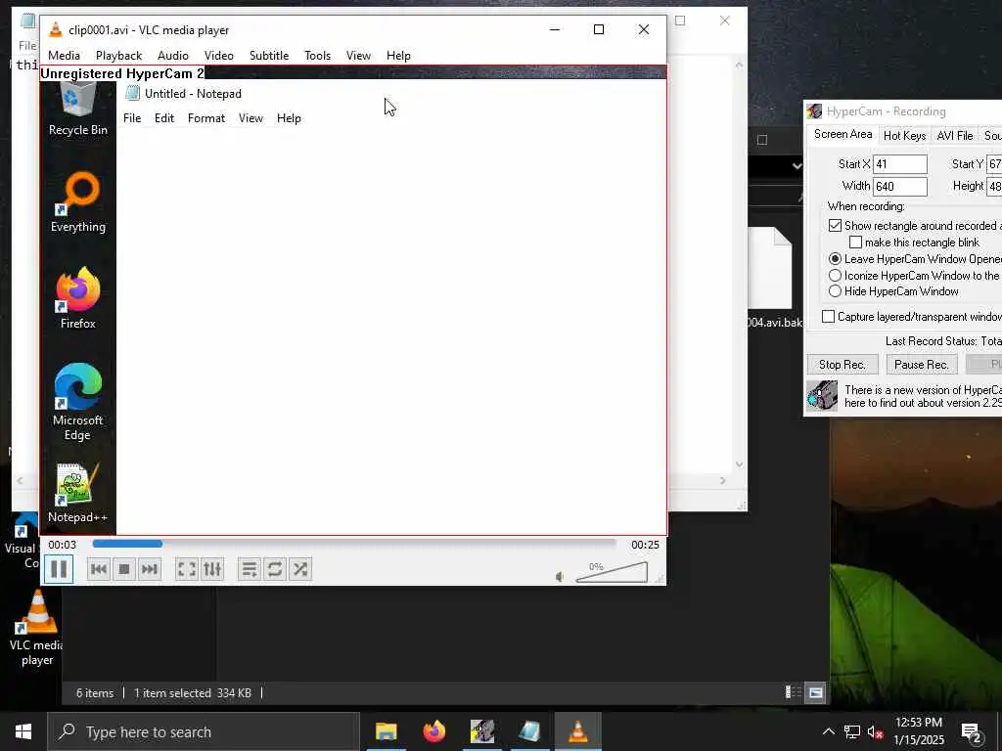Open the taskbar clock and date
The image size is (1002, 751).
(x=918, y=731)
